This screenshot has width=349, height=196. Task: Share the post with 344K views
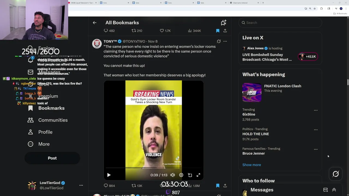[x=225, y=31]
